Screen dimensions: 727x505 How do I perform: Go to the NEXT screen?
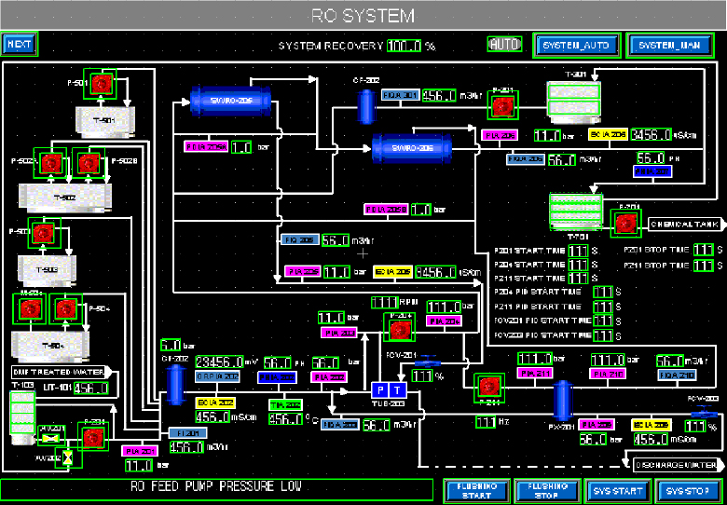[19, 45]
